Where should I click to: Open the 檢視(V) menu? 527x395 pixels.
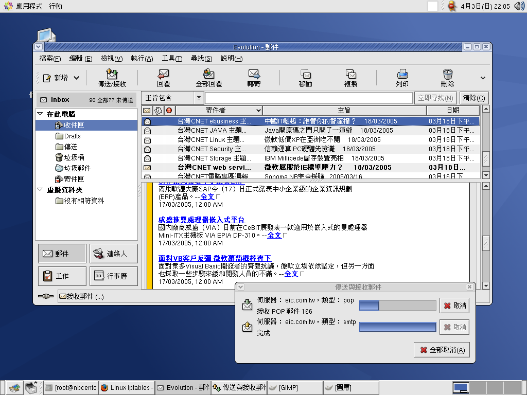(x=112, y=59)
